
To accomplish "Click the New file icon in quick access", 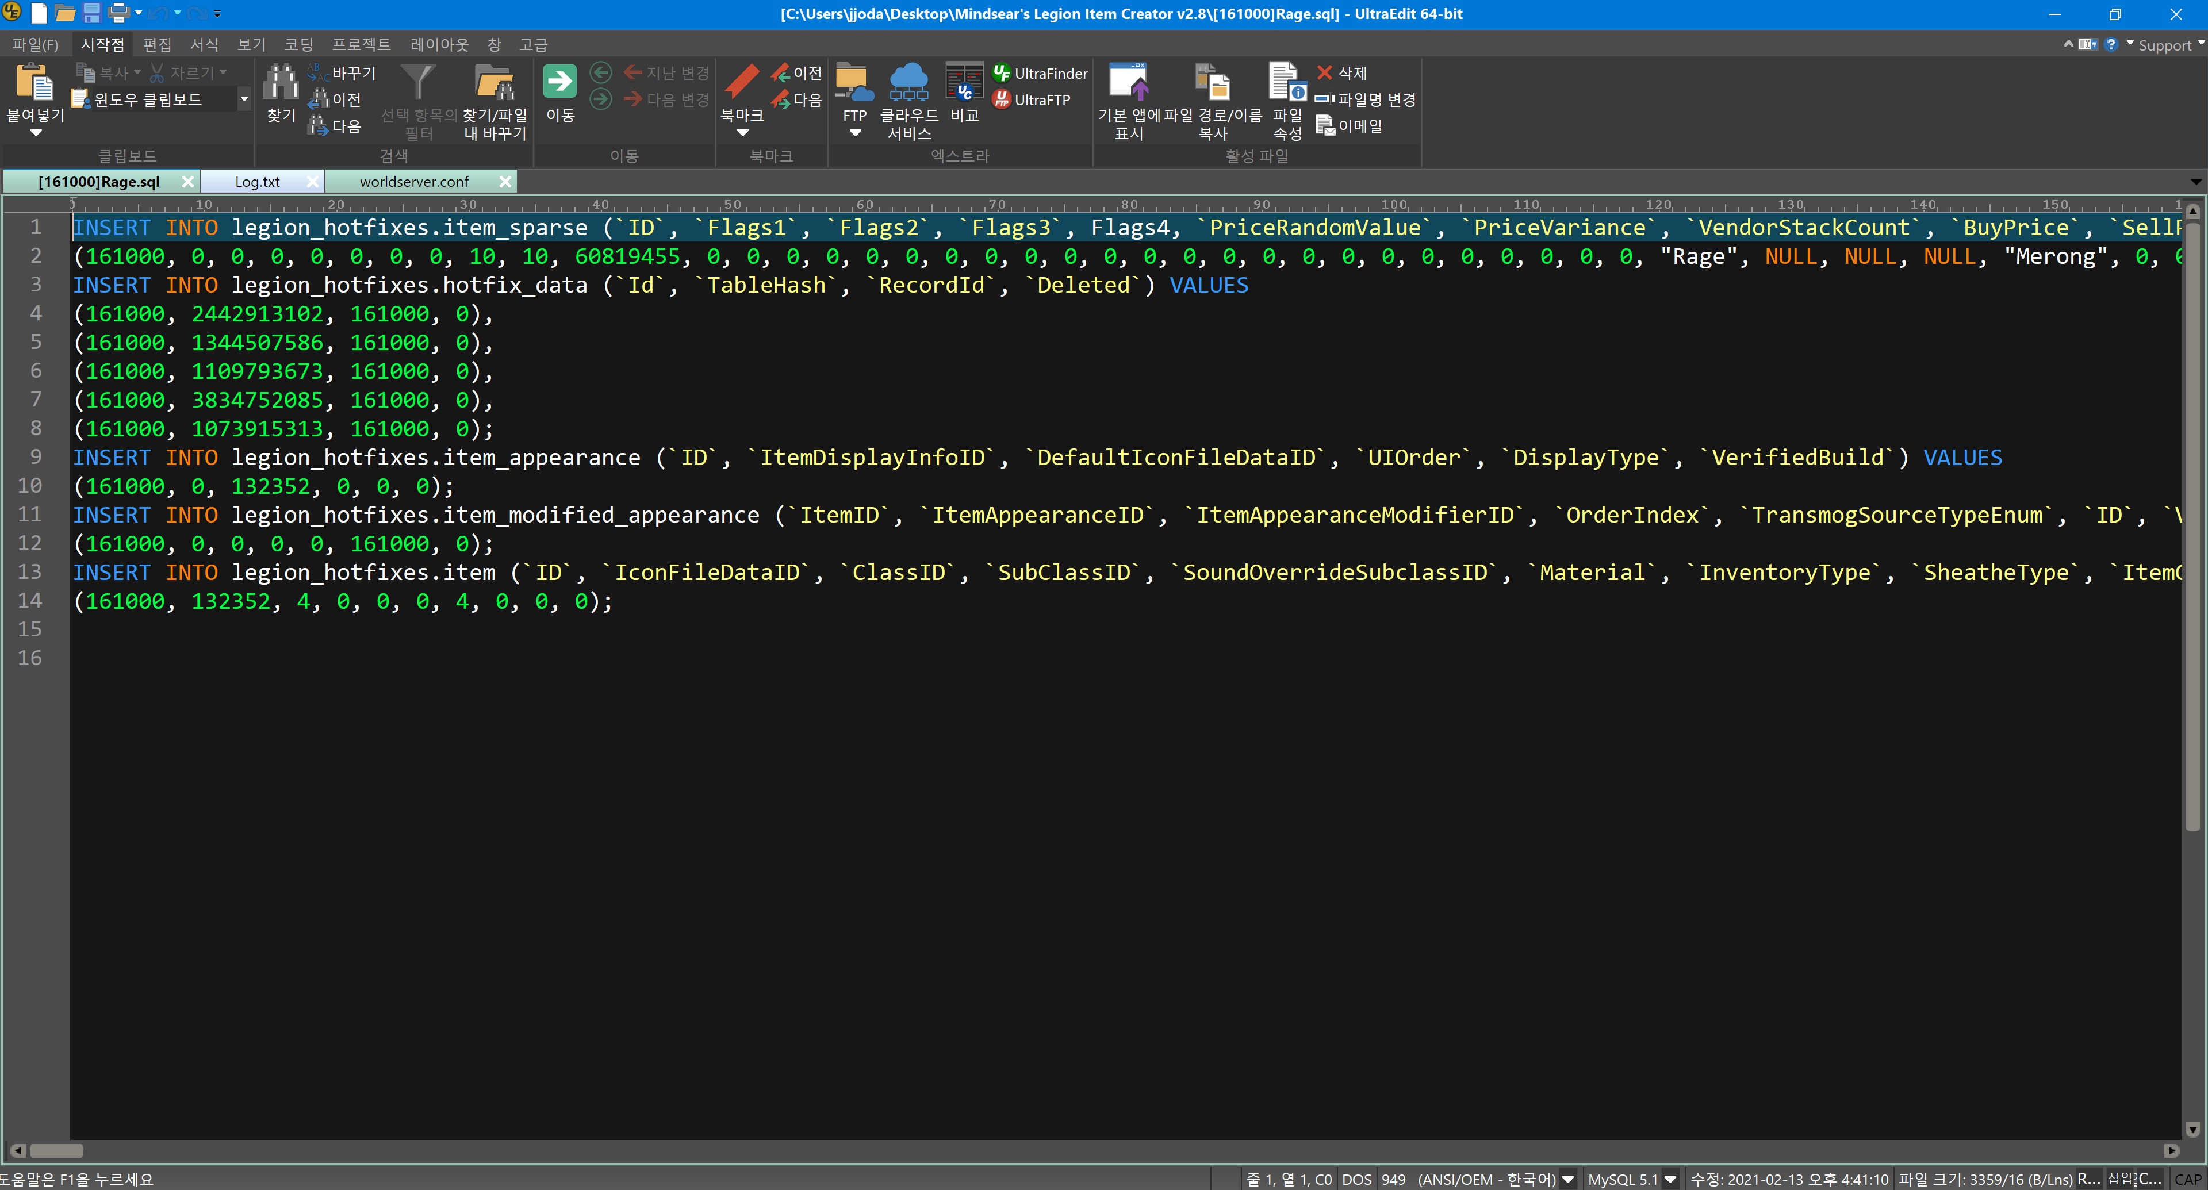I will click(39, 13).
